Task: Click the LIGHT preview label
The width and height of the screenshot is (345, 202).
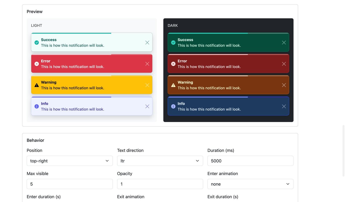Action: (x=37, y=26)
